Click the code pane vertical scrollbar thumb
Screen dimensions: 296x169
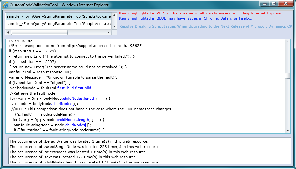pyautogui.click(x=288, y=76)
